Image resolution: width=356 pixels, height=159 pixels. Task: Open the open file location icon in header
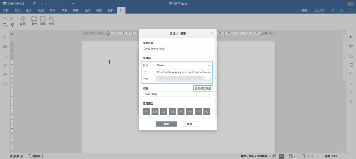pos(332,10)
